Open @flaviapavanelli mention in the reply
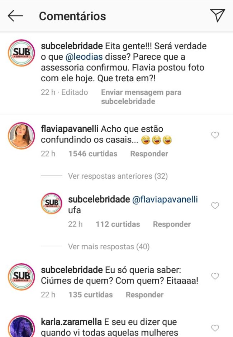233x337 pixels. [165, 200]
